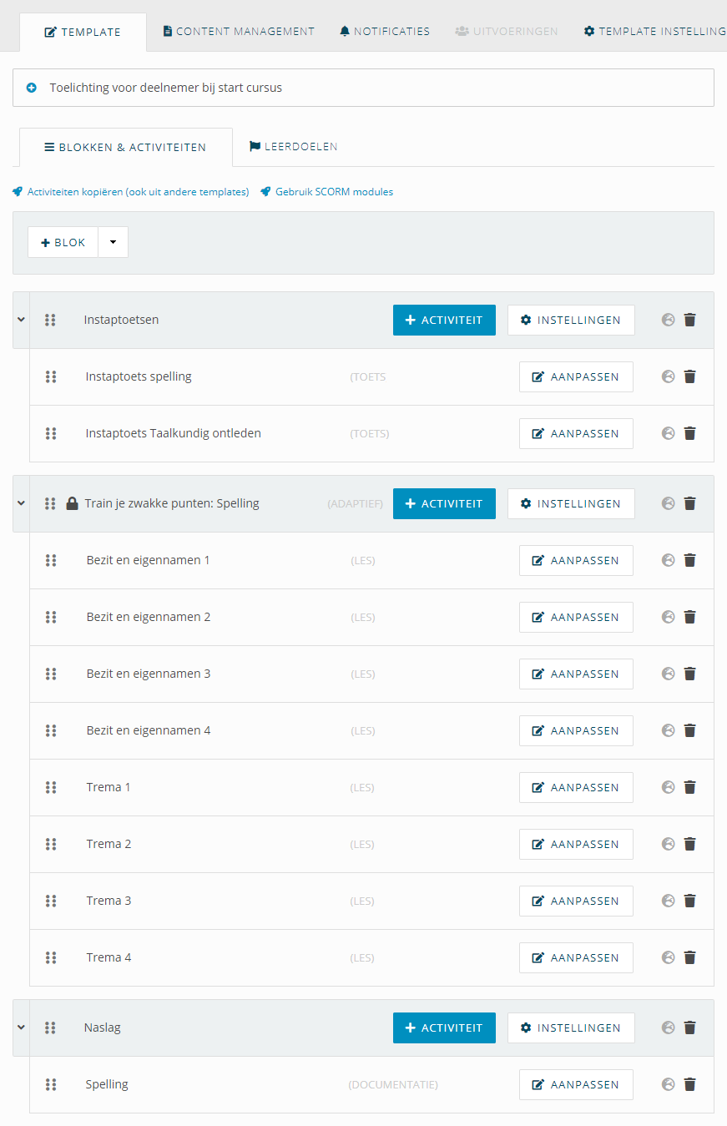Open the Template tab

[83, 32]
